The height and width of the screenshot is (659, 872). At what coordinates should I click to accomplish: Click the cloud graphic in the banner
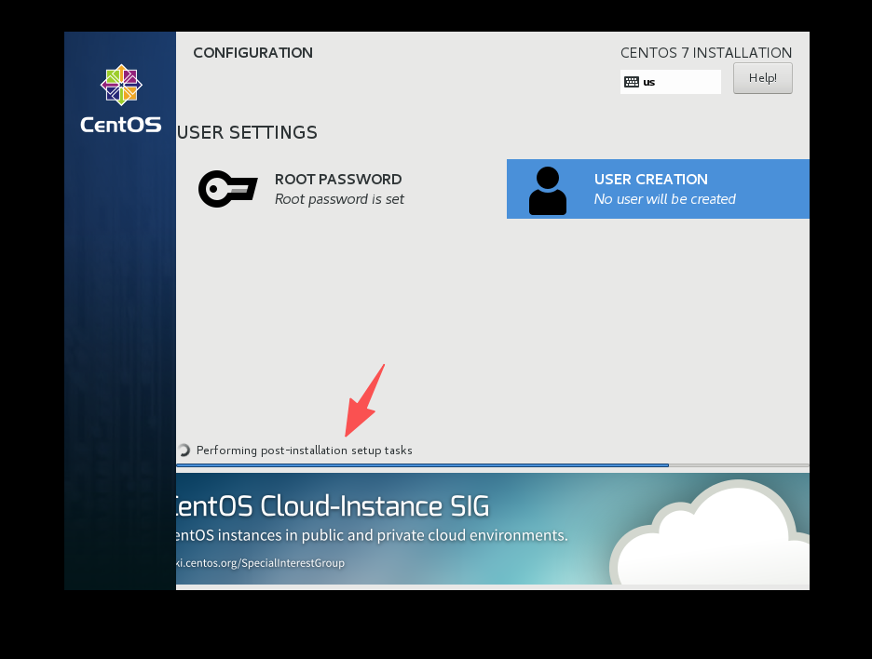710,533
